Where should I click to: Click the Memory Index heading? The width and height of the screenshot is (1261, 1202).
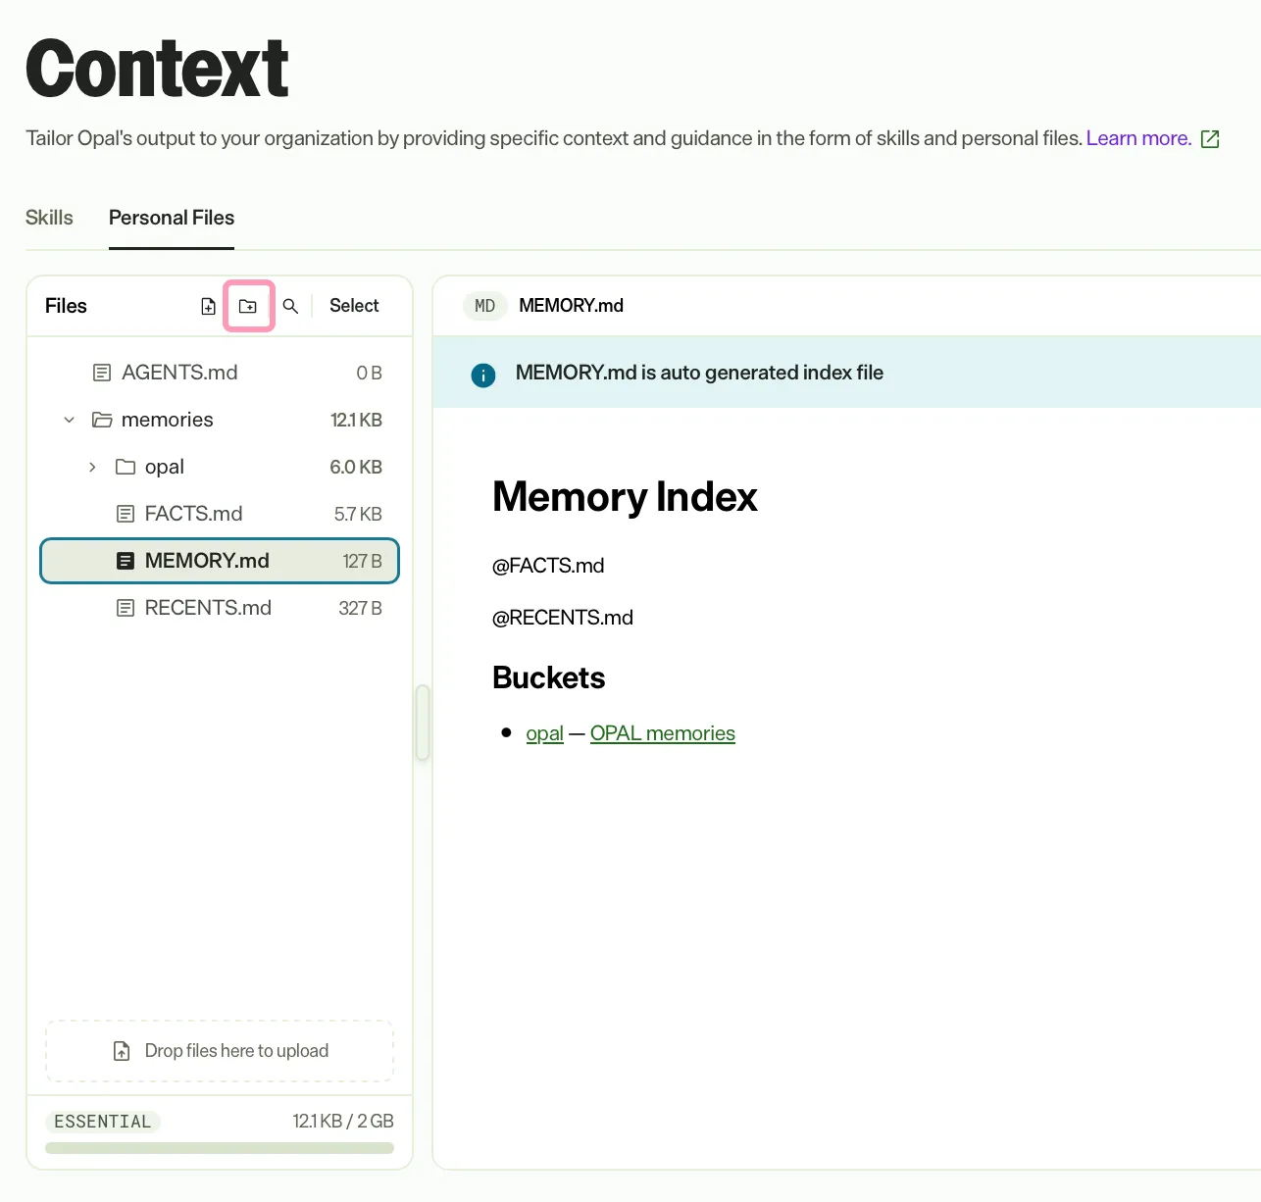625,497
